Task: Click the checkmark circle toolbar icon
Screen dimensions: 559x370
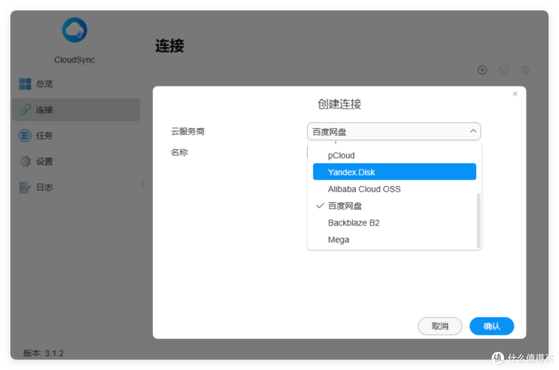Action: [x=504, y=70]
